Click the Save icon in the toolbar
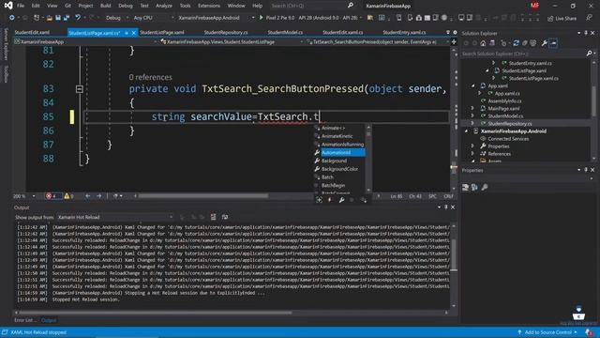Viewport: 600px width, 338px height. click(58, 18)
